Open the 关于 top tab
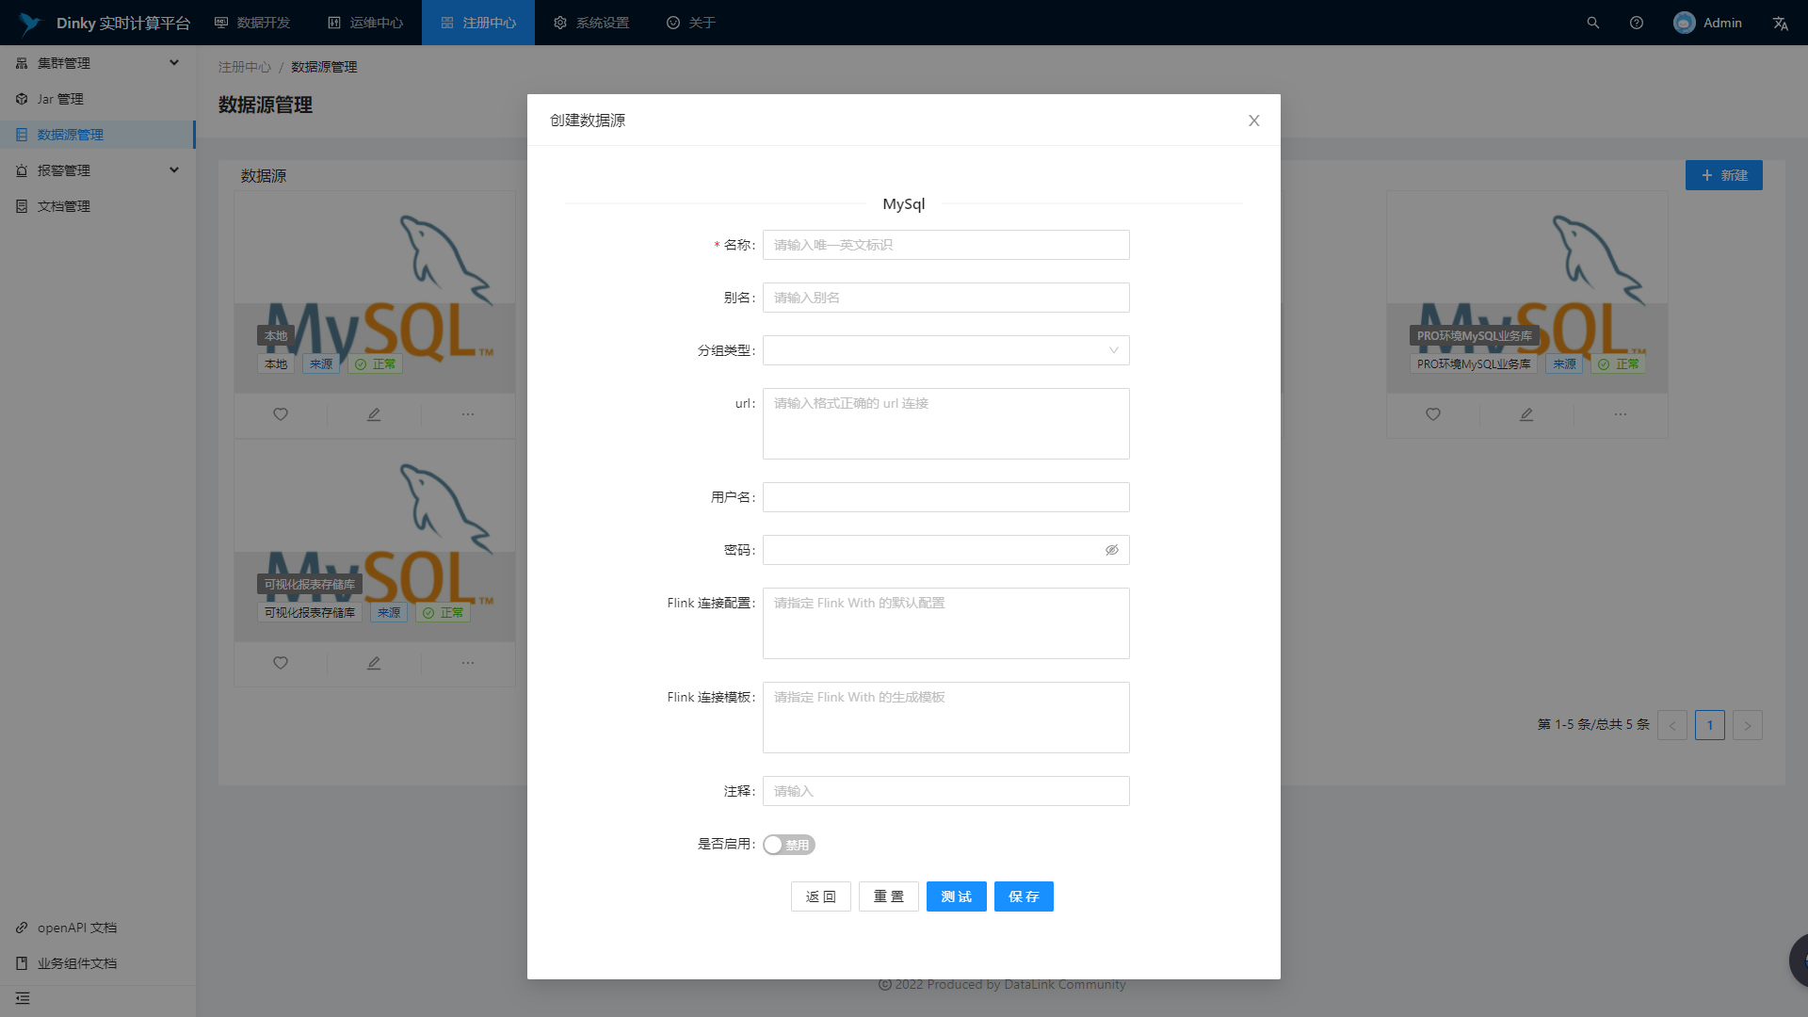1808x1017 pixels. click(x=691, y=23)
